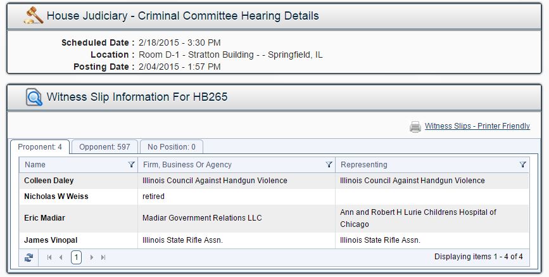Click the printer icon

(415, 127)
